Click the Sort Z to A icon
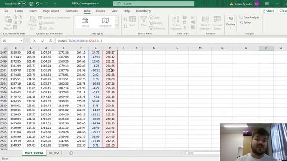This screenshot has height=161, width=287. click(126, 26)
